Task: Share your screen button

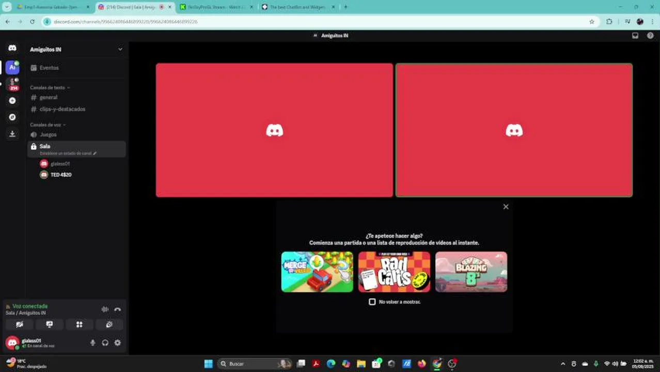Action: tap(50, 324)
